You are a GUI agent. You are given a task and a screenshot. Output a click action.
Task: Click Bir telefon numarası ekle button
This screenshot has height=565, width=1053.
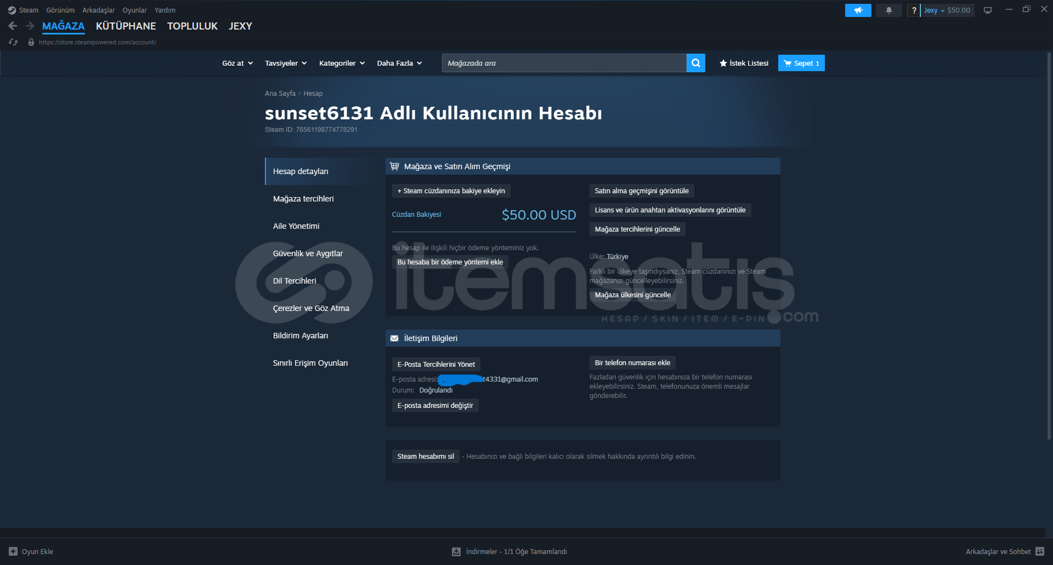click(632, 363)
